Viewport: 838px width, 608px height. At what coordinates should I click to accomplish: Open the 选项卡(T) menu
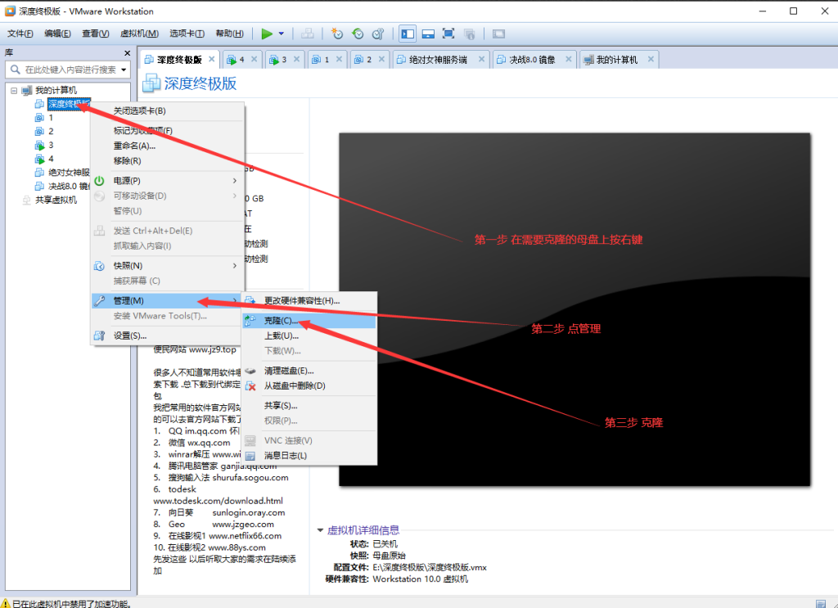[x=187, y=34]
